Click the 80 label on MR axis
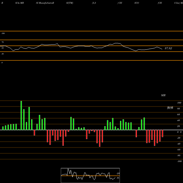Image resolution: width=183 pixels, height=183 pixels. 179,109
